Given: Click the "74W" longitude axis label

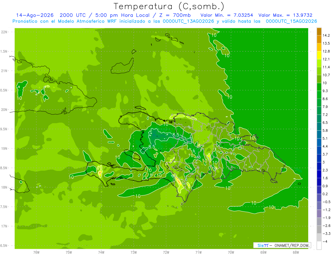Looking at the screenshot, I should 101,252.
